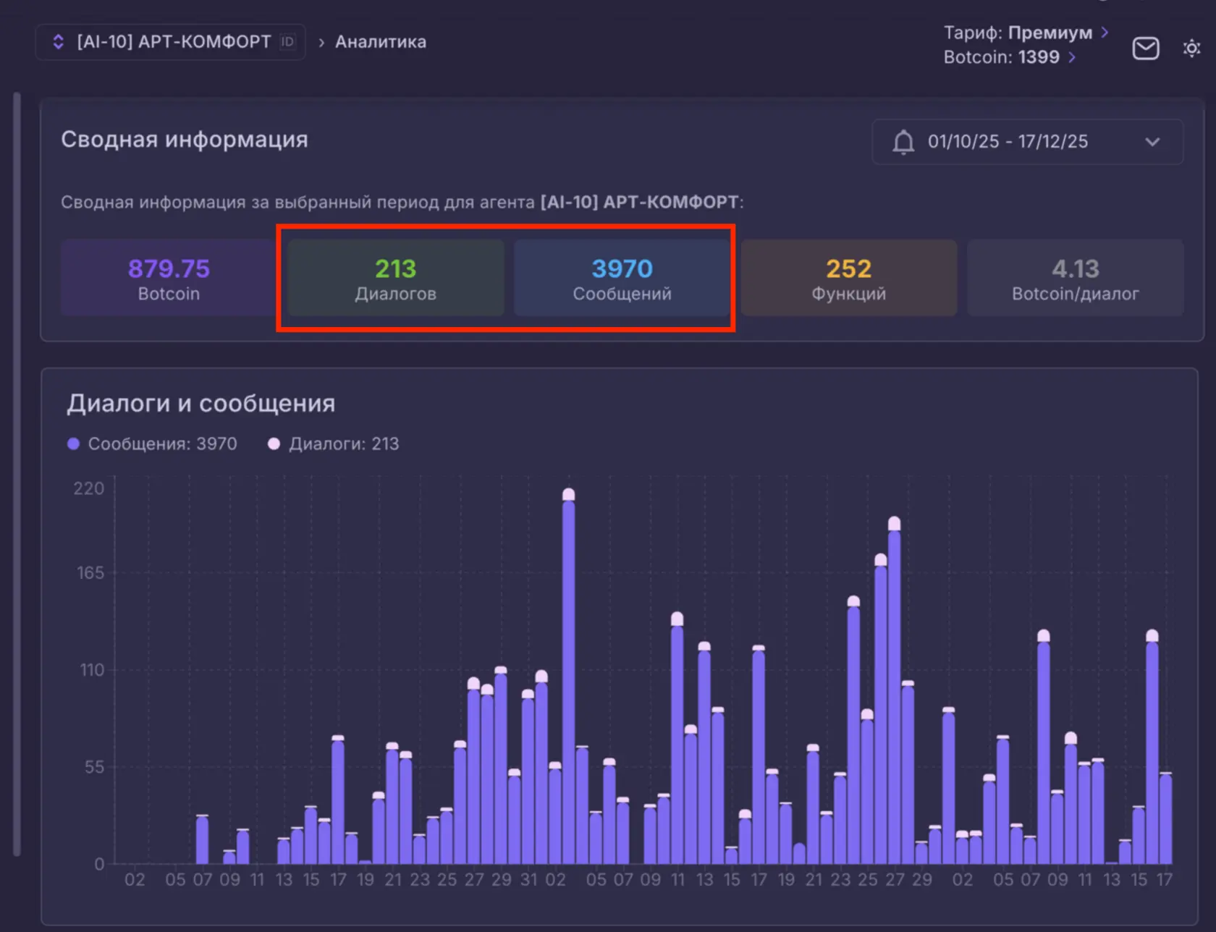
Task: Expand the 01/10/25 - 17/12/25 date range dropdown
Action: click(x=1153, y=142)
